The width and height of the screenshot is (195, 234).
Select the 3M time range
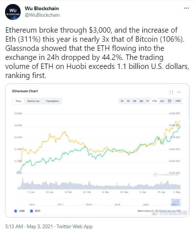pos(141,101)
